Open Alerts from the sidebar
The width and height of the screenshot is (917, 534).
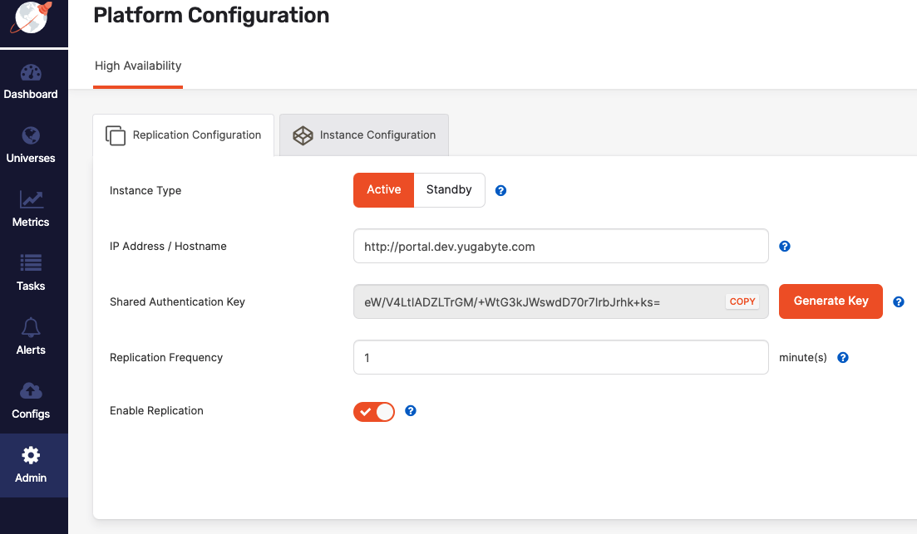coord(31,336)
